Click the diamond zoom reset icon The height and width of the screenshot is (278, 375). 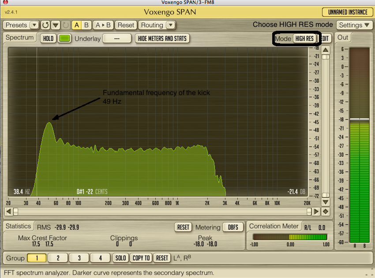pos(326,212)
